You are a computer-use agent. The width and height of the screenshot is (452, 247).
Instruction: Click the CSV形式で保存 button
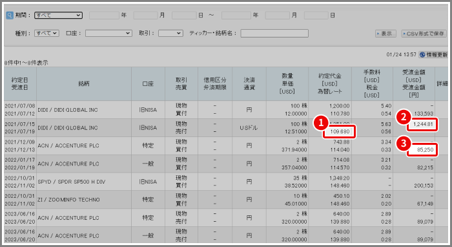424,34
